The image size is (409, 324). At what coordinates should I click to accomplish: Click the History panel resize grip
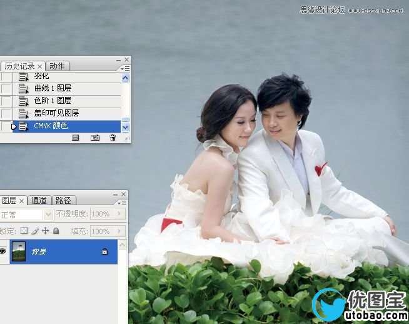128,139
